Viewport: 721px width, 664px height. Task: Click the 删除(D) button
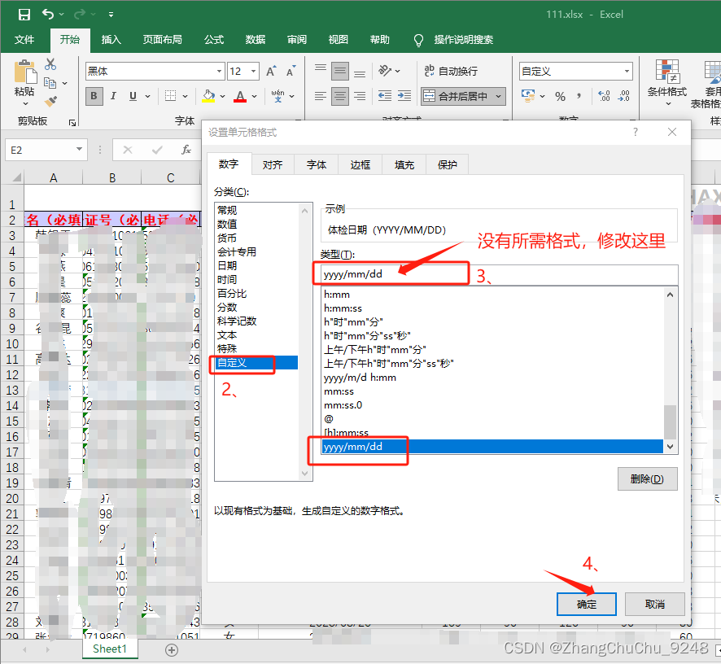647,479
